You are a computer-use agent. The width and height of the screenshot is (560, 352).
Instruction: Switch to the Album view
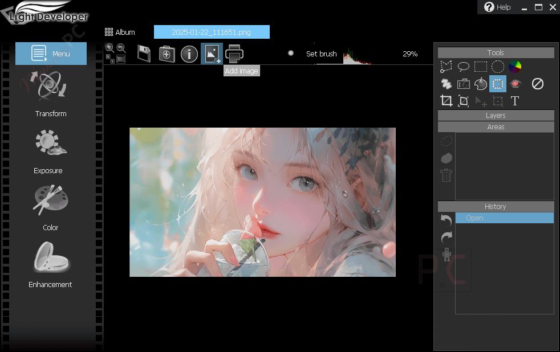point(120,32)
